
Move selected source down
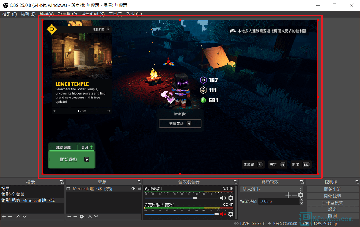96,217
